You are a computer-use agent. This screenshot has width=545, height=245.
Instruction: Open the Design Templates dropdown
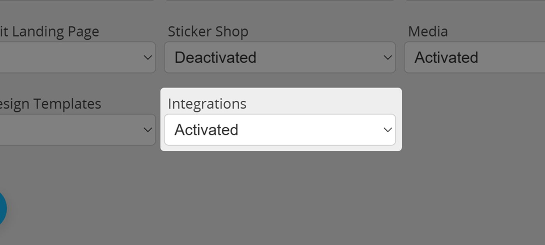coord(78,130)
